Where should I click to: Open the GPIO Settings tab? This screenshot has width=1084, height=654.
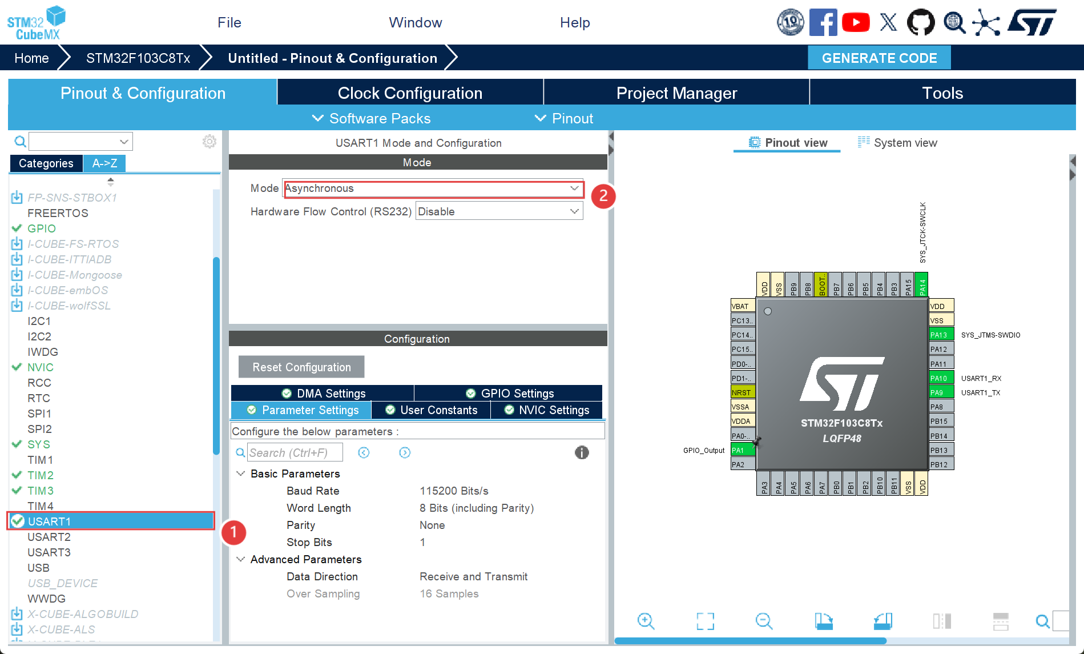pyautogui.click(x=509, y=393)
